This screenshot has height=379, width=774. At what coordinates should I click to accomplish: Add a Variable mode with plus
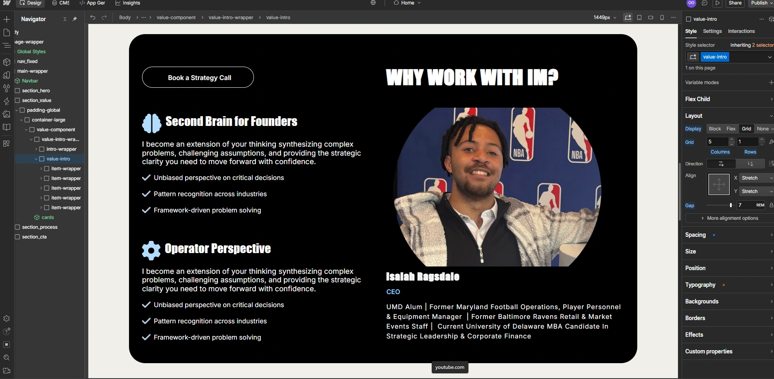coord(771,82)
